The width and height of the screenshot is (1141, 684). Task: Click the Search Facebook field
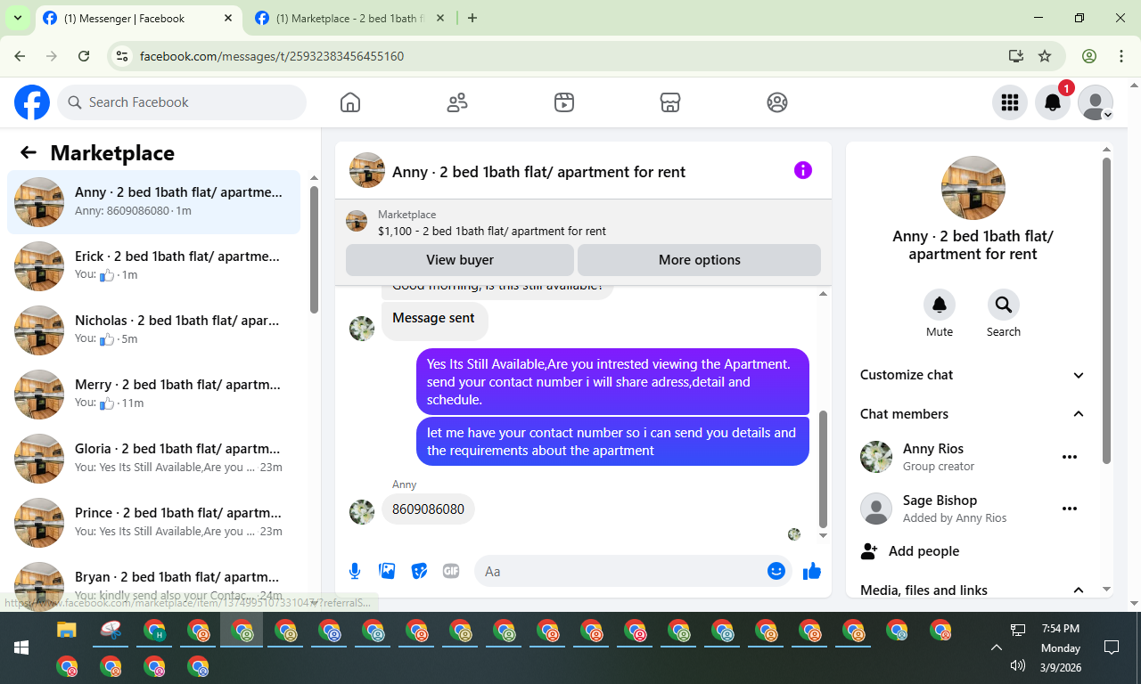(182, 102)
